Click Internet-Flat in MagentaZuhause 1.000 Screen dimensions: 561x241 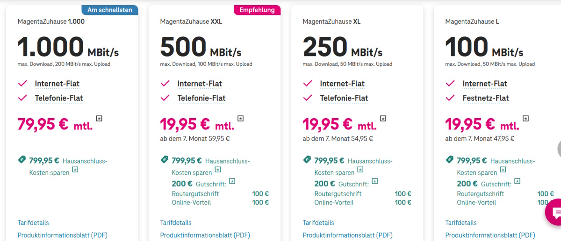(x=57, y=84)
